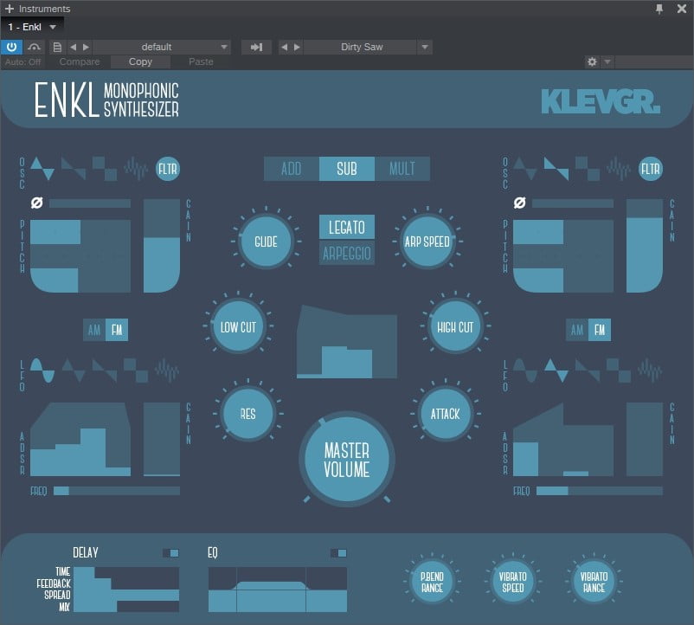Click the P.Bend Range knob
The width and height of the screenshot is (694, 625).
[432, 582]
